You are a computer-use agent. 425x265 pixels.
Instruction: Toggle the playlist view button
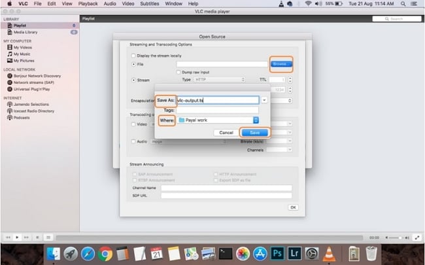pyautogui.click(x=48, y=238)
